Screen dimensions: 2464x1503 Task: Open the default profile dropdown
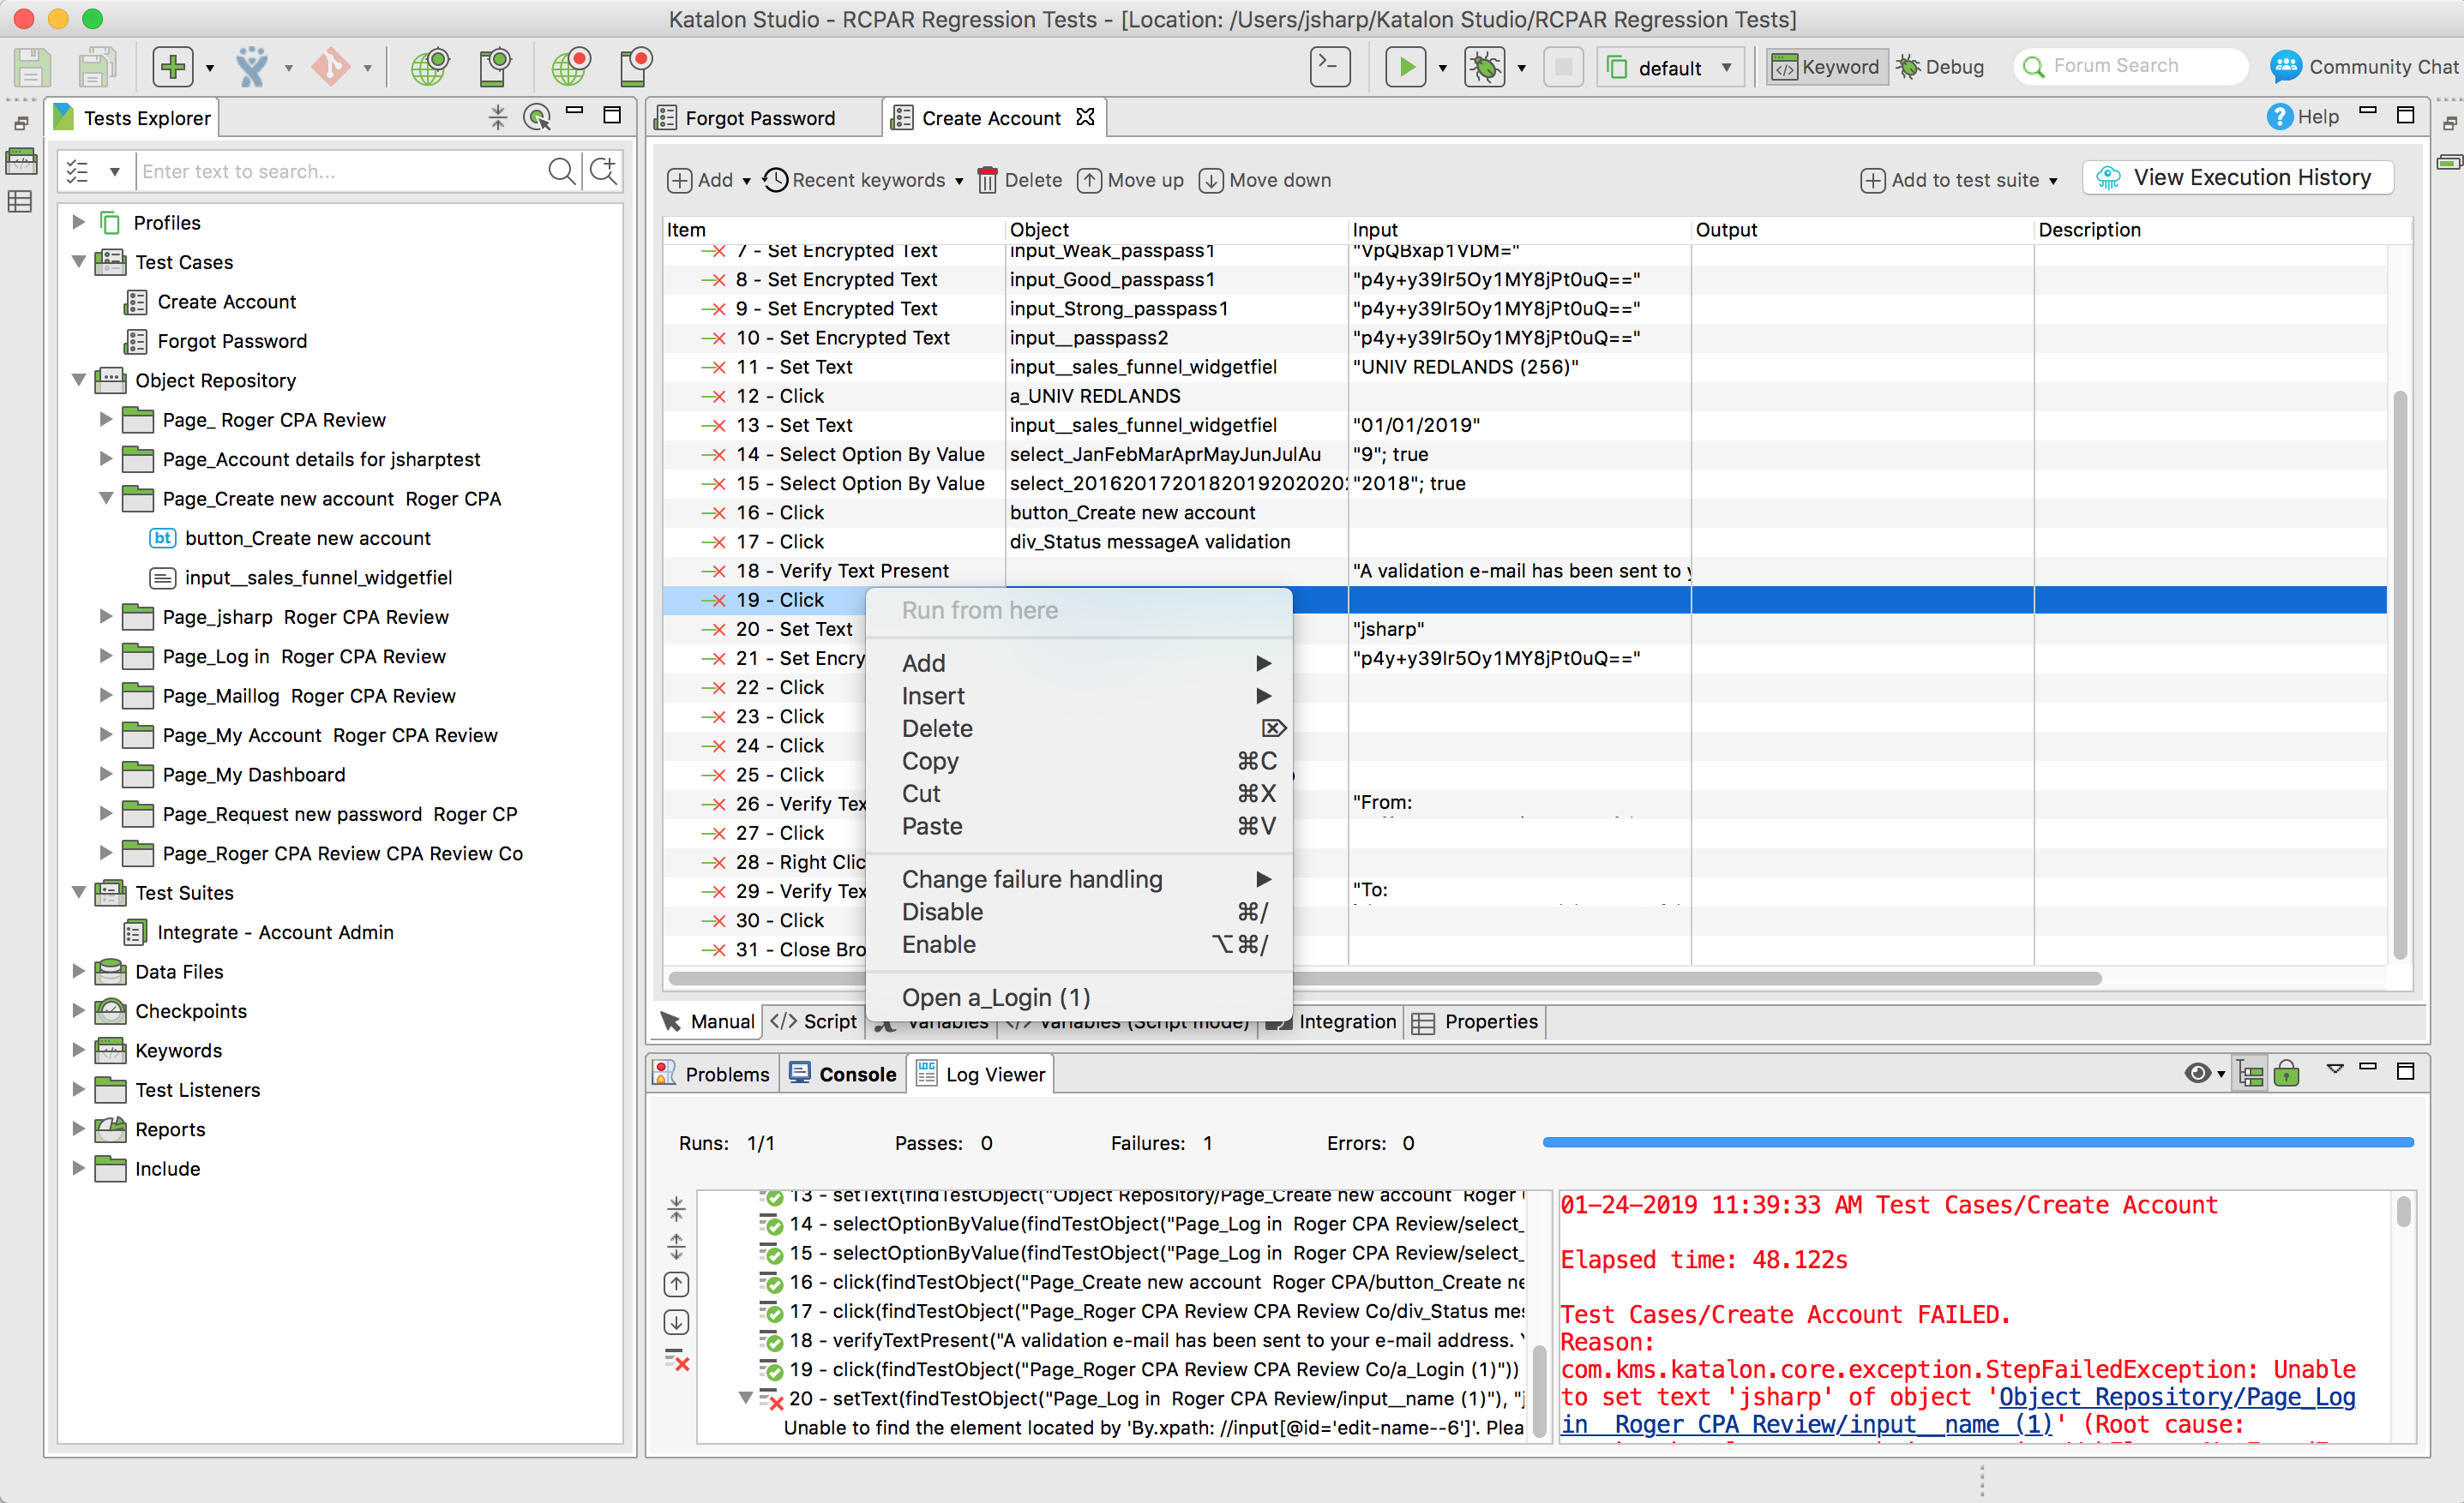[x=1671, y=67]
